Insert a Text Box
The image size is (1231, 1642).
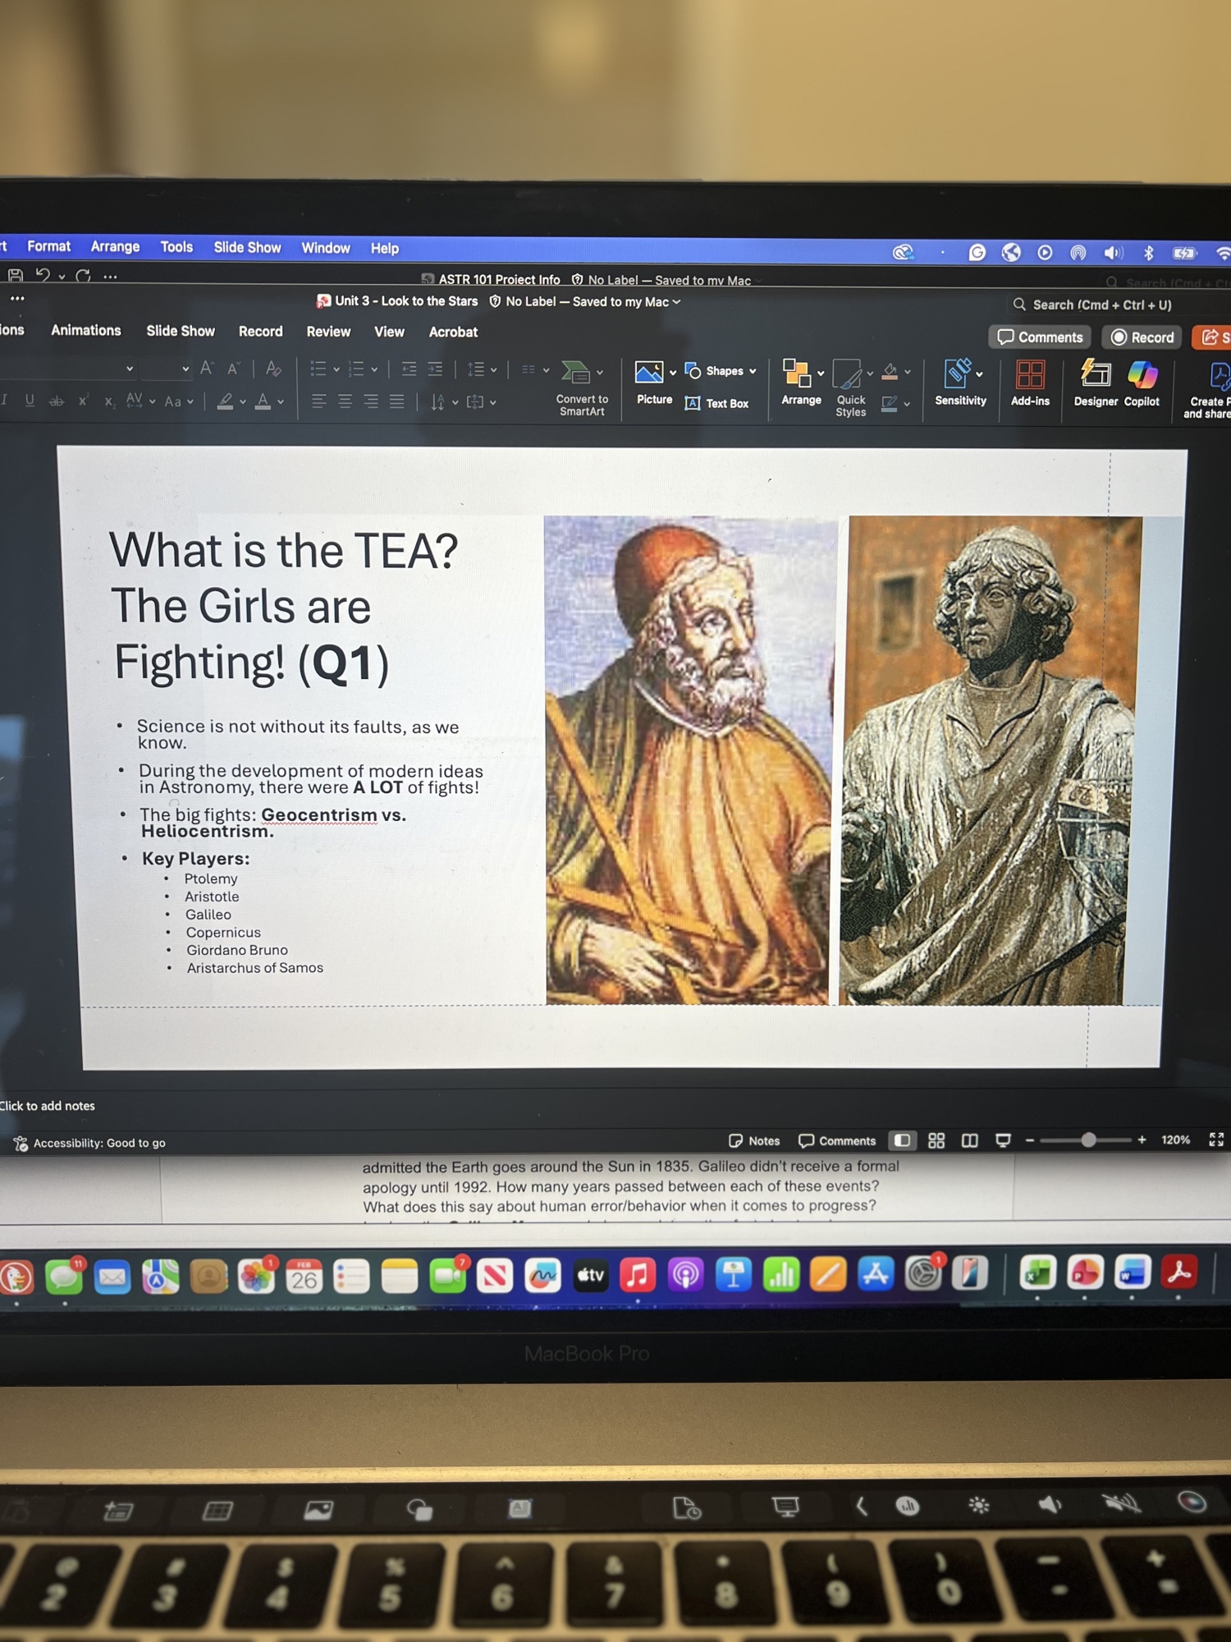click(x=717, y=403)
